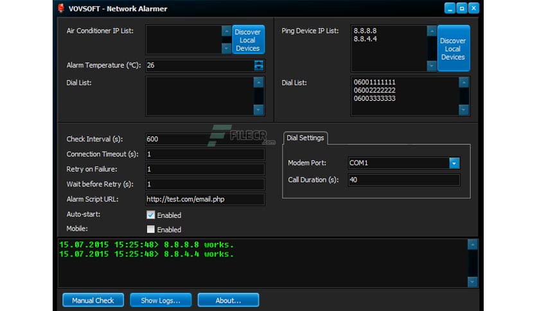This screenshot has width=537, height=311.
Task: Click the Call Duration field showing 40
Action: click(x=404, y=180)
